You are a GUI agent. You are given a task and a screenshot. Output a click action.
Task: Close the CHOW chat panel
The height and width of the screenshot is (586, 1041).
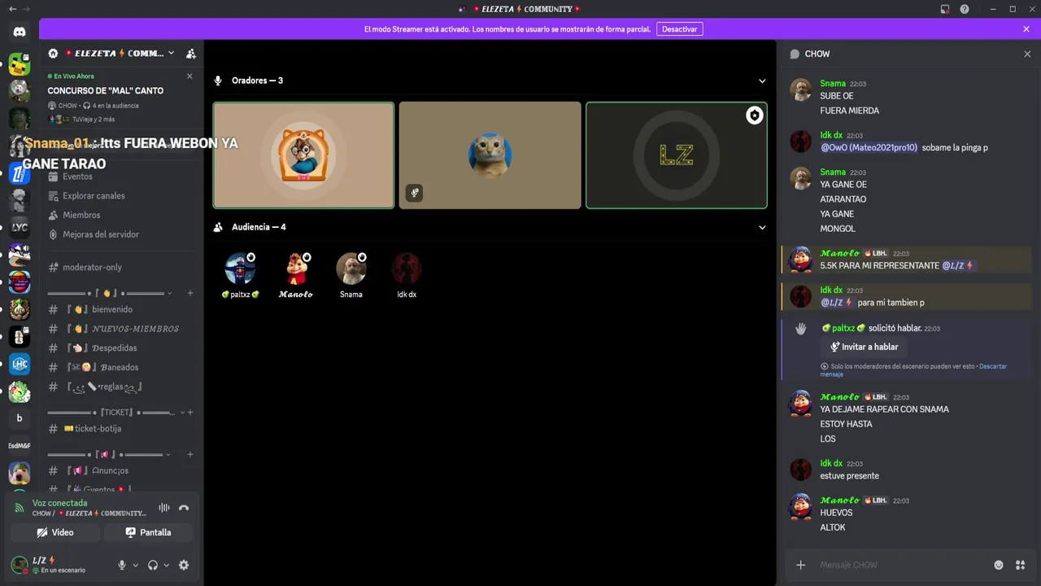tap(1027, 54)
